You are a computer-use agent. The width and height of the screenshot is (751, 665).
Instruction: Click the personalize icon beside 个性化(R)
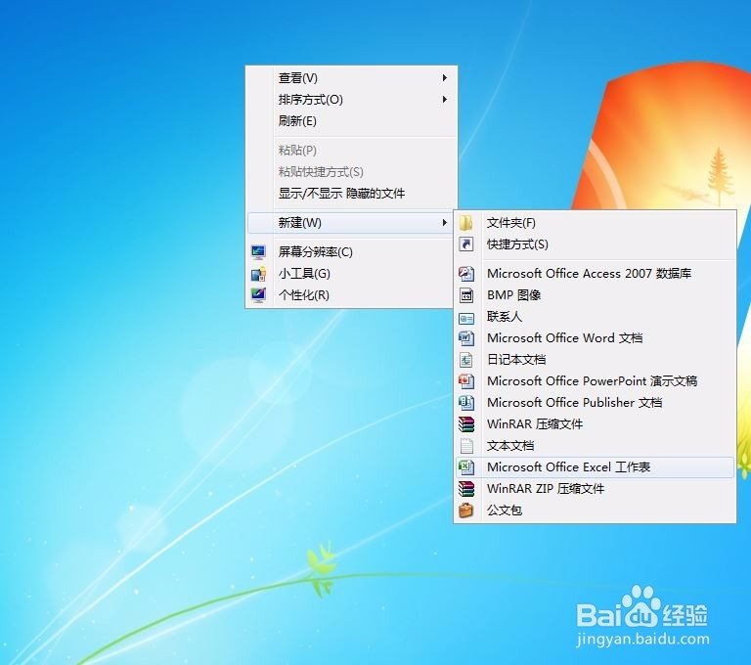pyautogui.click(x=258, y=295)
